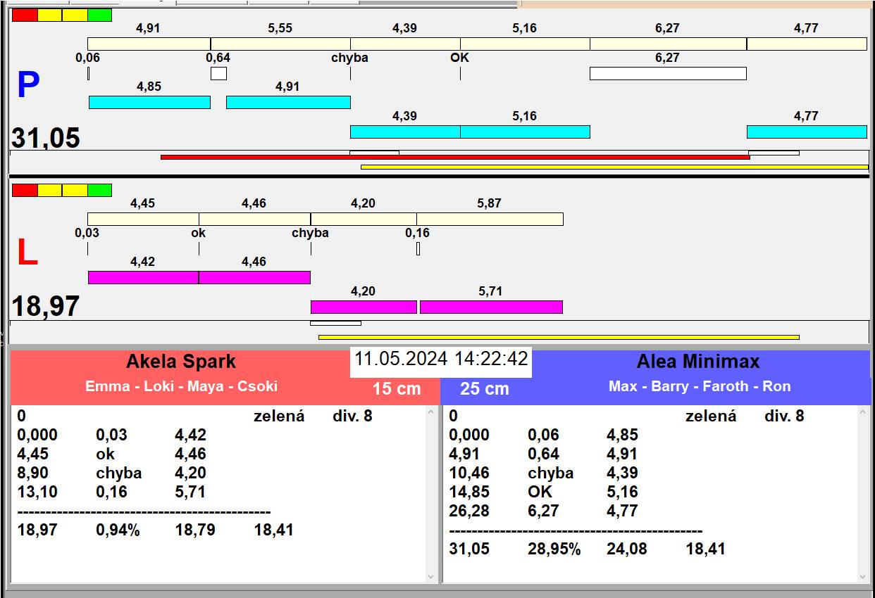Click the 15 cm jump height label
This screenshot has width=875, height=598.
point(397,388)
